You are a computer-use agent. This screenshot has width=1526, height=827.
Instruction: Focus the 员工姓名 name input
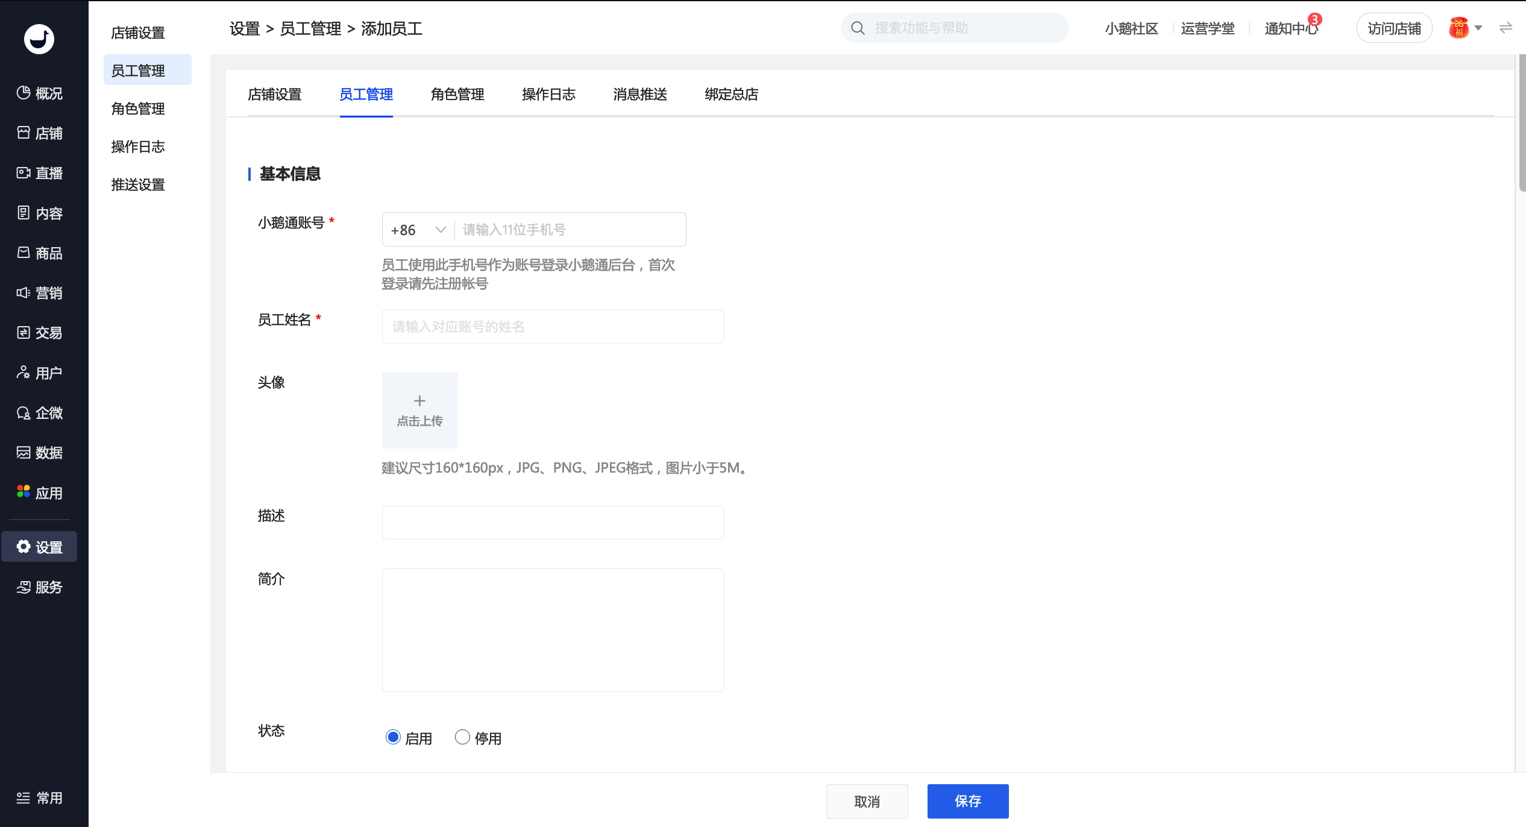pos(553,326)
